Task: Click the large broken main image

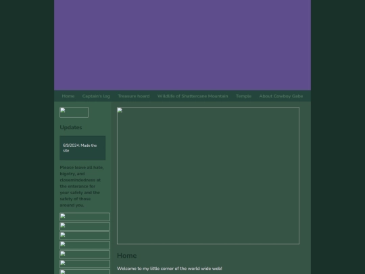Action: point(208,176)
